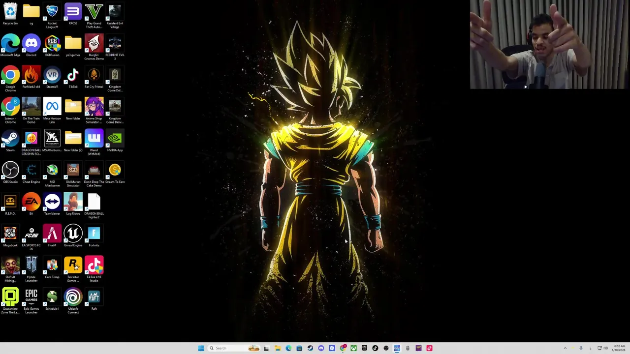
Task: Launch the SteamVR shortcut
Action: point(52,76)
